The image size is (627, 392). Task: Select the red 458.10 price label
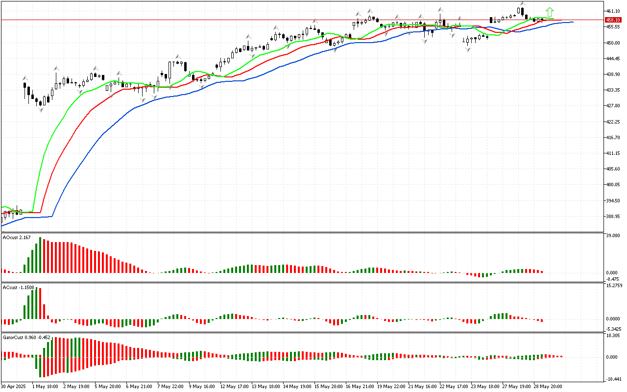pyautogui.click(x=612, y=20)
